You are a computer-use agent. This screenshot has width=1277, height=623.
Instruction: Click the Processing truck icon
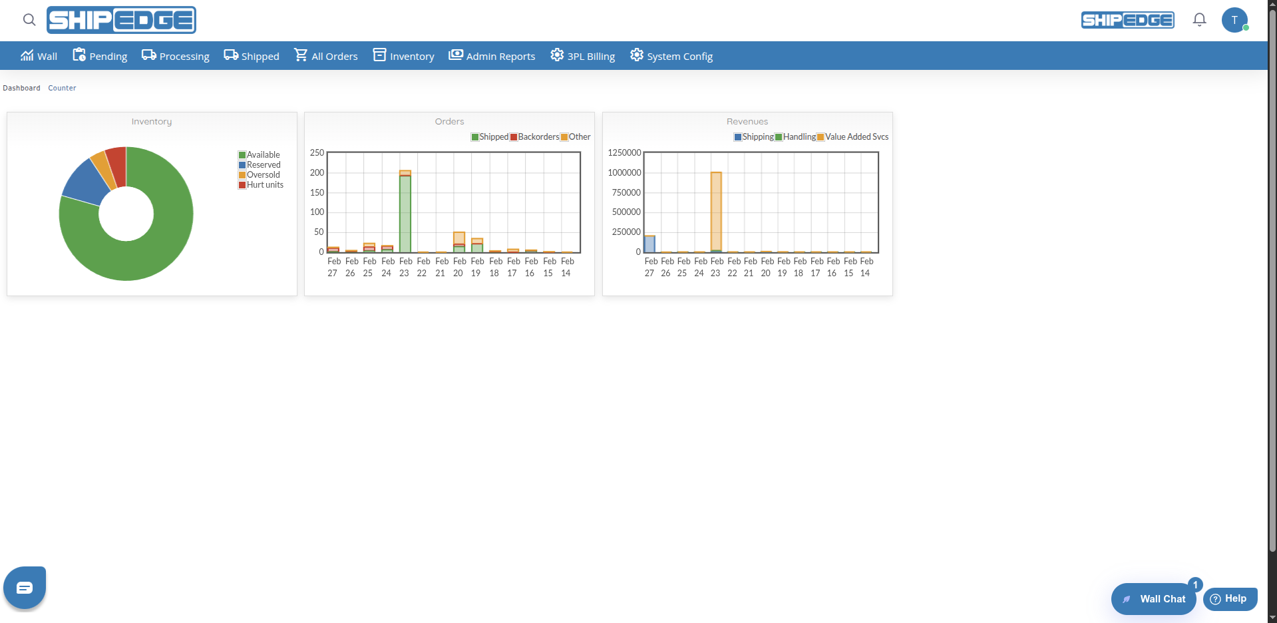(147, 55)
